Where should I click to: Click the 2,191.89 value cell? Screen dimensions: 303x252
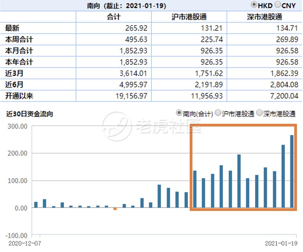(x=209, y=85)
